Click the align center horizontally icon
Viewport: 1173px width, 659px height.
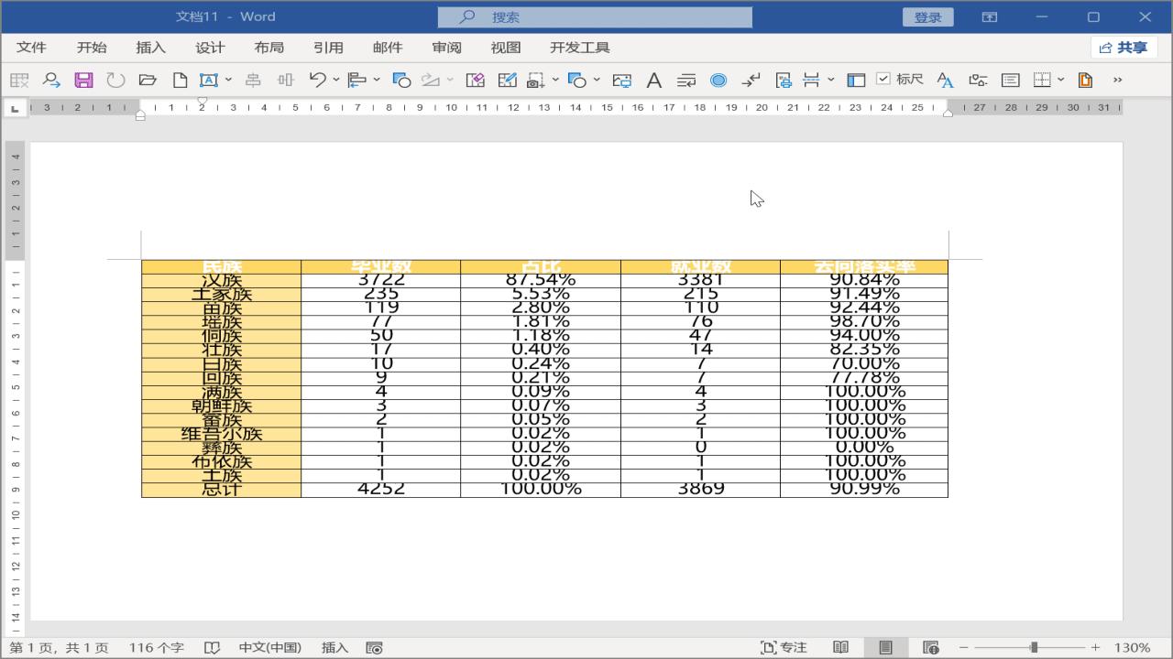click(x=253, y=81)
